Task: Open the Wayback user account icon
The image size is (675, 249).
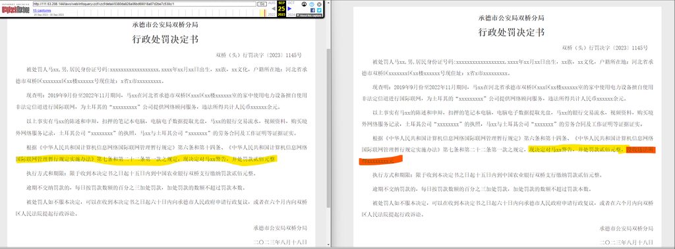Action: click(x=305, y=4)
